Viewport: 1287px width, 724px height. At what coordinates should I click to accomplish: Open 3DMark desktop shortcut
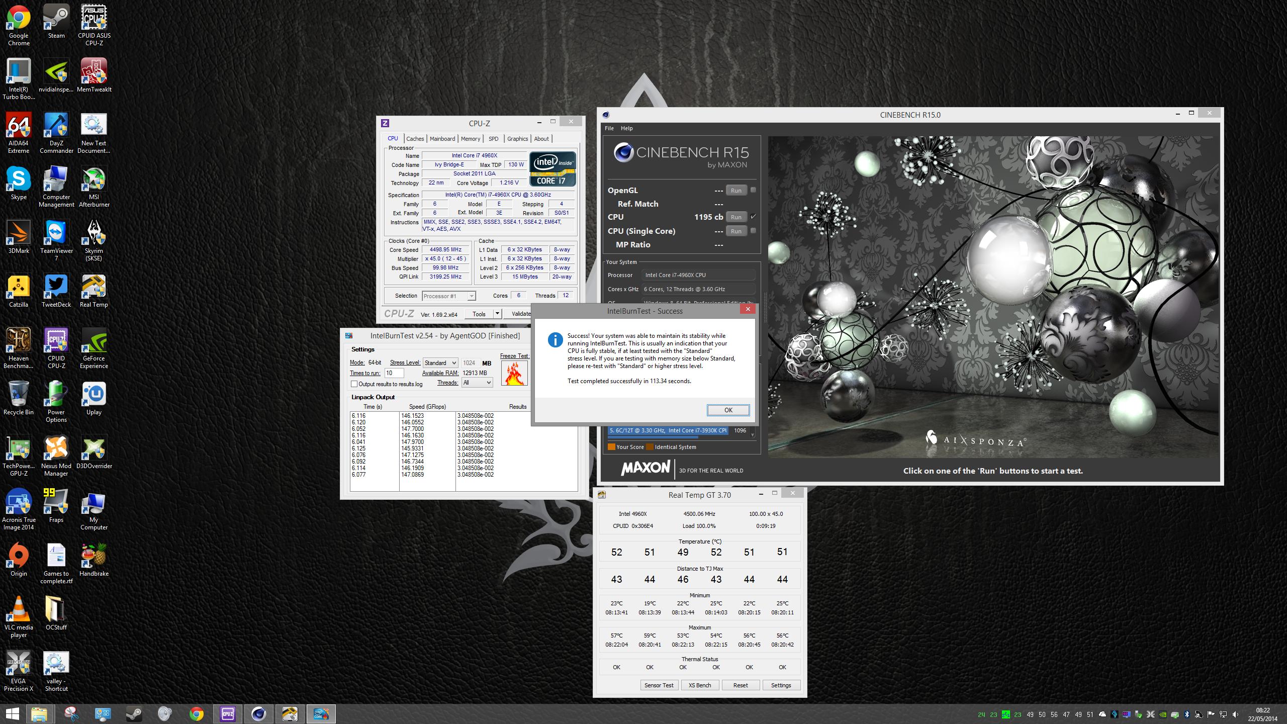tap(19, 237)
